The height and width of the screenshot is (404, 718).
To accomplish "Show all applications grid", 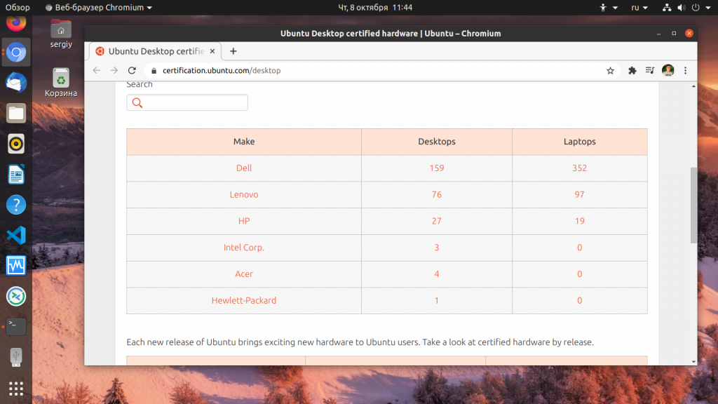I will click(16, 389).
